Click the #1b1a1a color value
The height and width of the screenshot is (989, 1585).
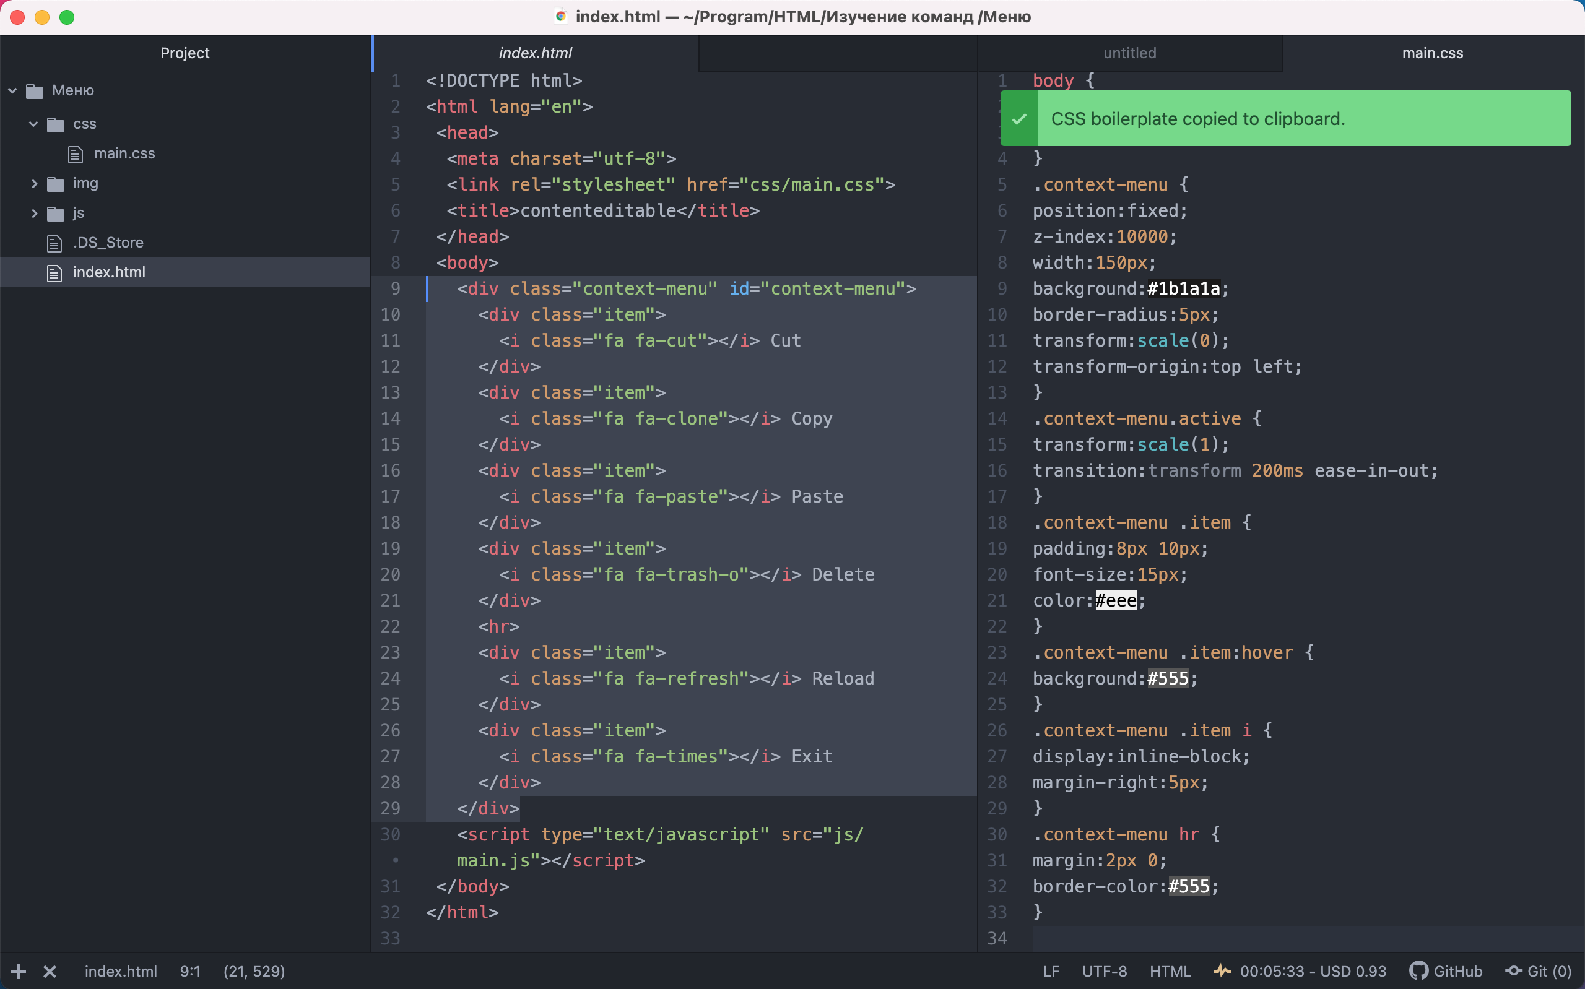coord(1183,288)
